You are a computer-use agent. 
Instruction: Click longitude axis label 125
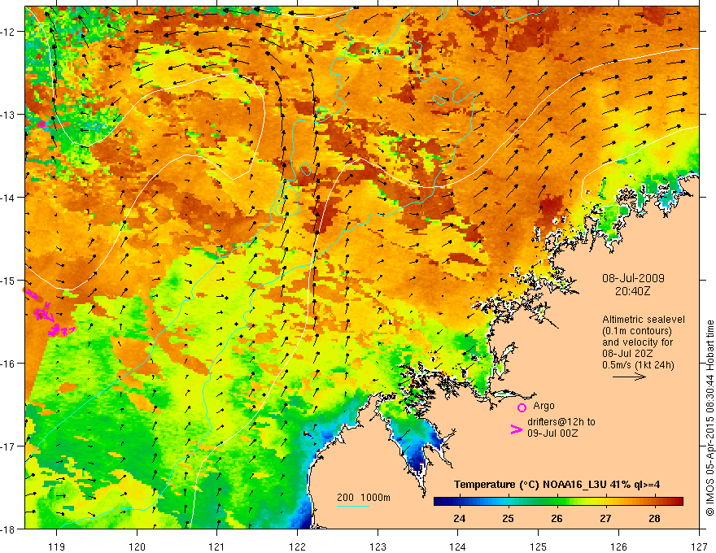pyautogui.click(x=539, y=546)
